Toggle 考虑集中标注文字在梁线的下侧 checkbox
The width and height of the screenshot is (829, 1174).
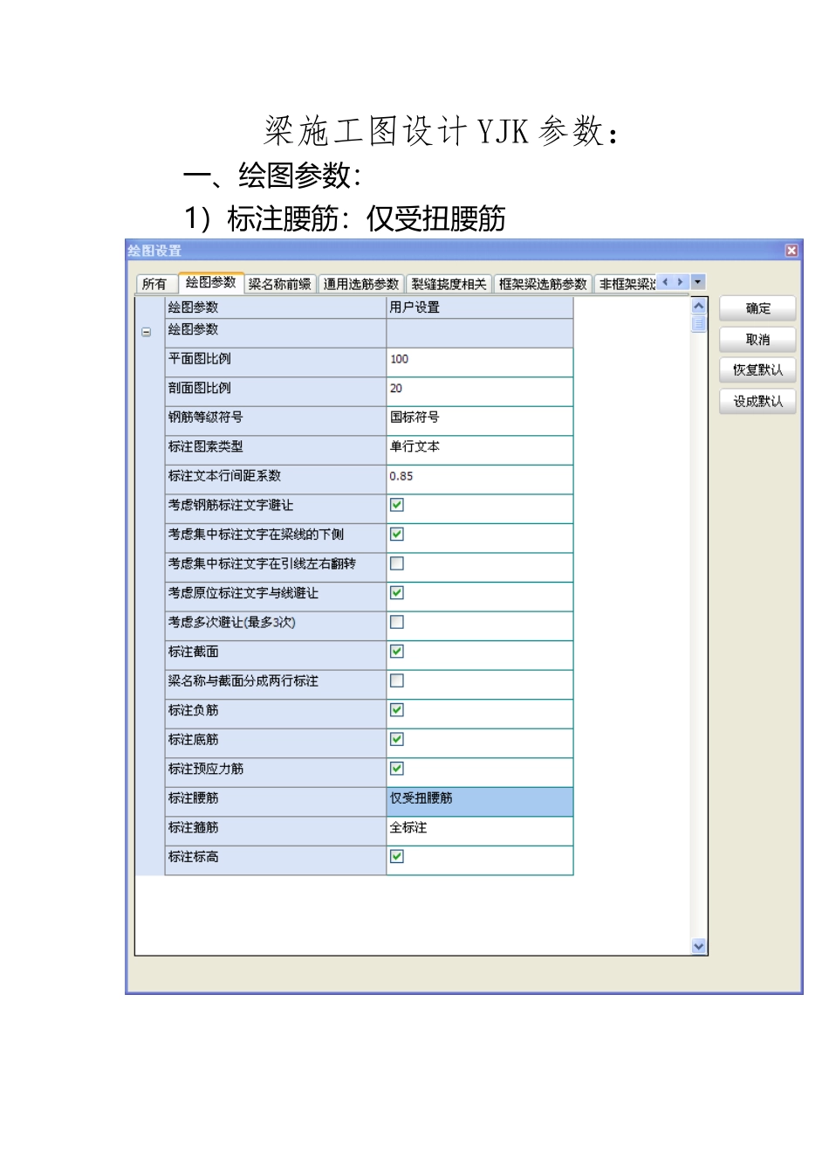tap(397, 535)
